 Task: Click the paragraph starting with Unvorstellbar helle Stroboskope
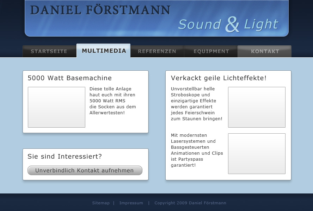[x=196, y=104]
